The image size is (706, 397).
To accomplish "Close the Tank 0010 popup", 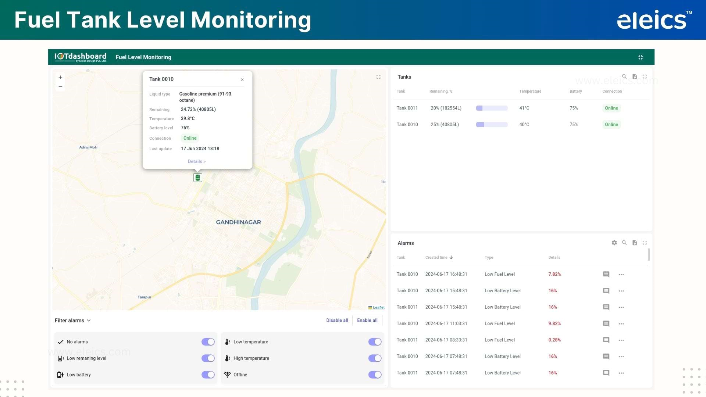I will point(242,80).
